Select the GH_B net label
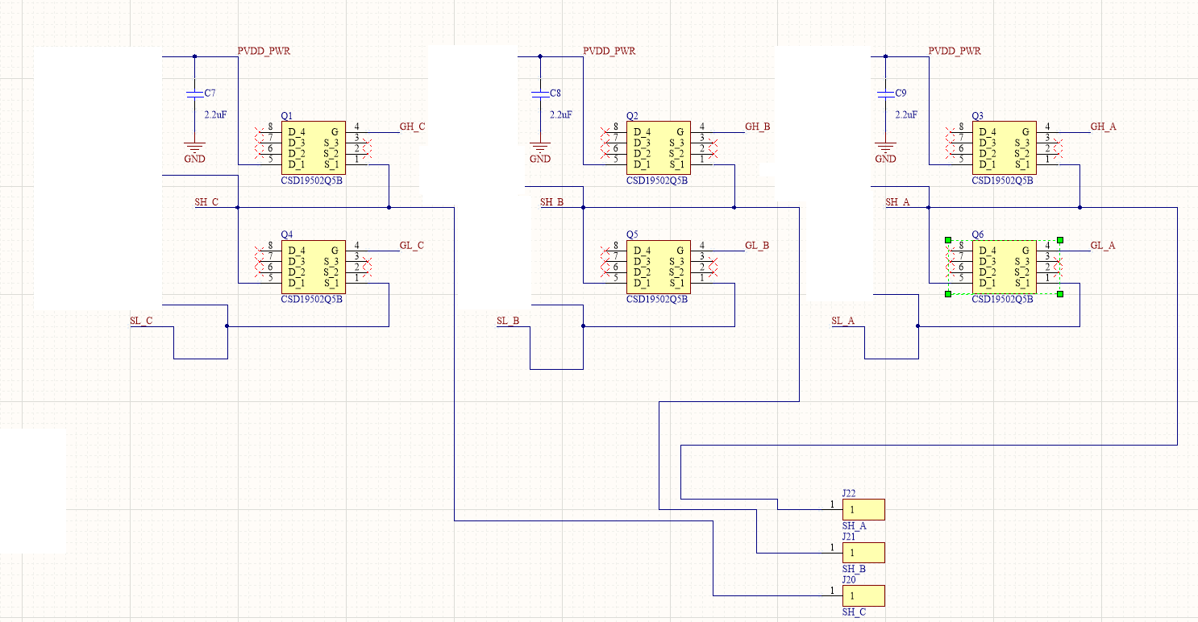 (758, 126)
